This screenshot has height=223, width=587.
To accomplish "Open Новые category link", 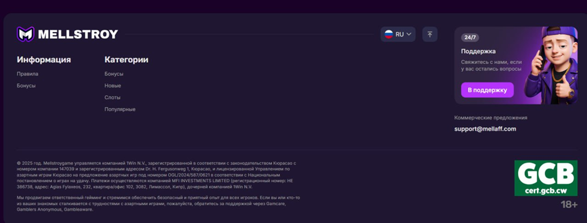I will pos(113,86).
